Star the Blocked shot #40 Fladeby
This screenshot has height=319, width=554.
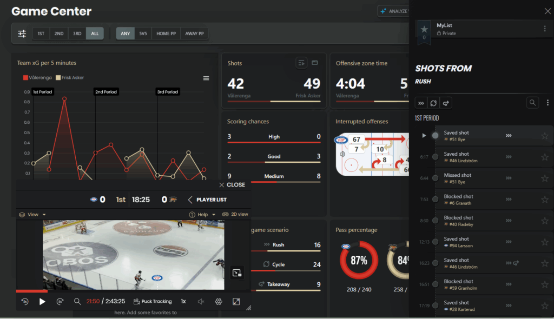coord(545,221)
